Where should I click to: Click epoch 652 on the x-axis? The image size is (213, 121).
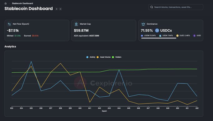[197, 108]
